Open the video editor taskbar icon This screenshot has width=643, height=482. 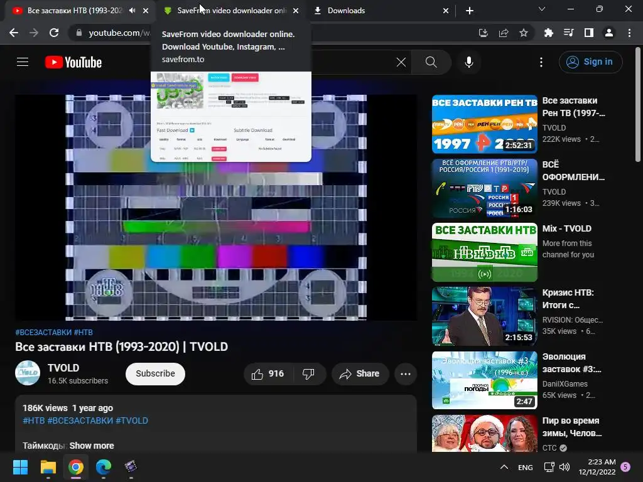point(131,467)
